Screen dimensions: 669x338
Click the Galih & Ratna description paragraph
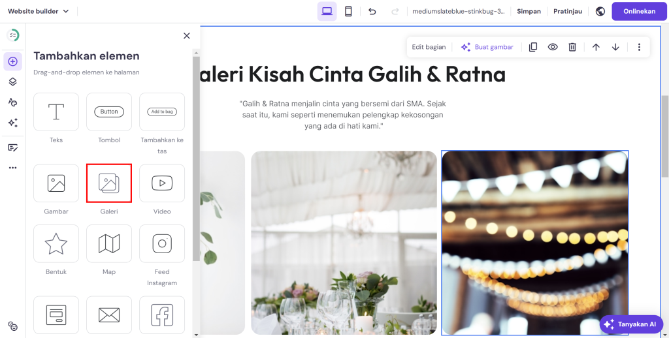pos(344,115)
